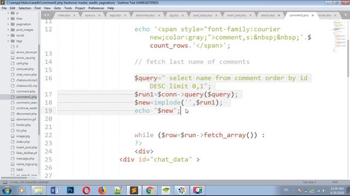Open the File menu
Screen dimensions: 350x196
4,8
